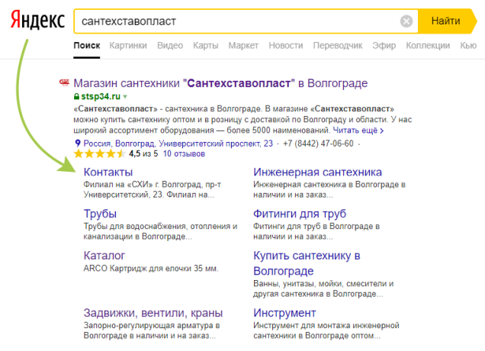Click Читать ещё to expand the snippet
485x351 pixels.
tap(358, 130)
